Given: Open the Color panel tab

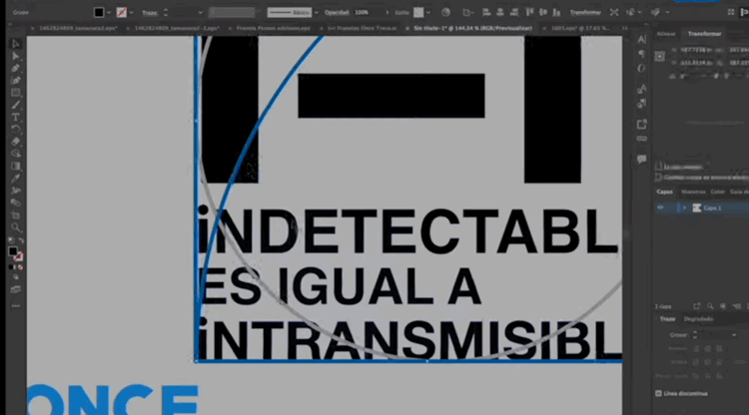Looking at the screenshot, I should coord(717,192).
